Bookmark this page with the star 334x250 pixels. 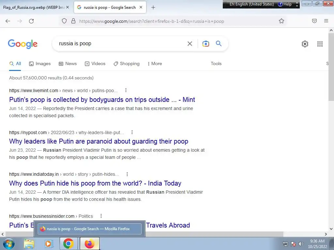[281, 21]
